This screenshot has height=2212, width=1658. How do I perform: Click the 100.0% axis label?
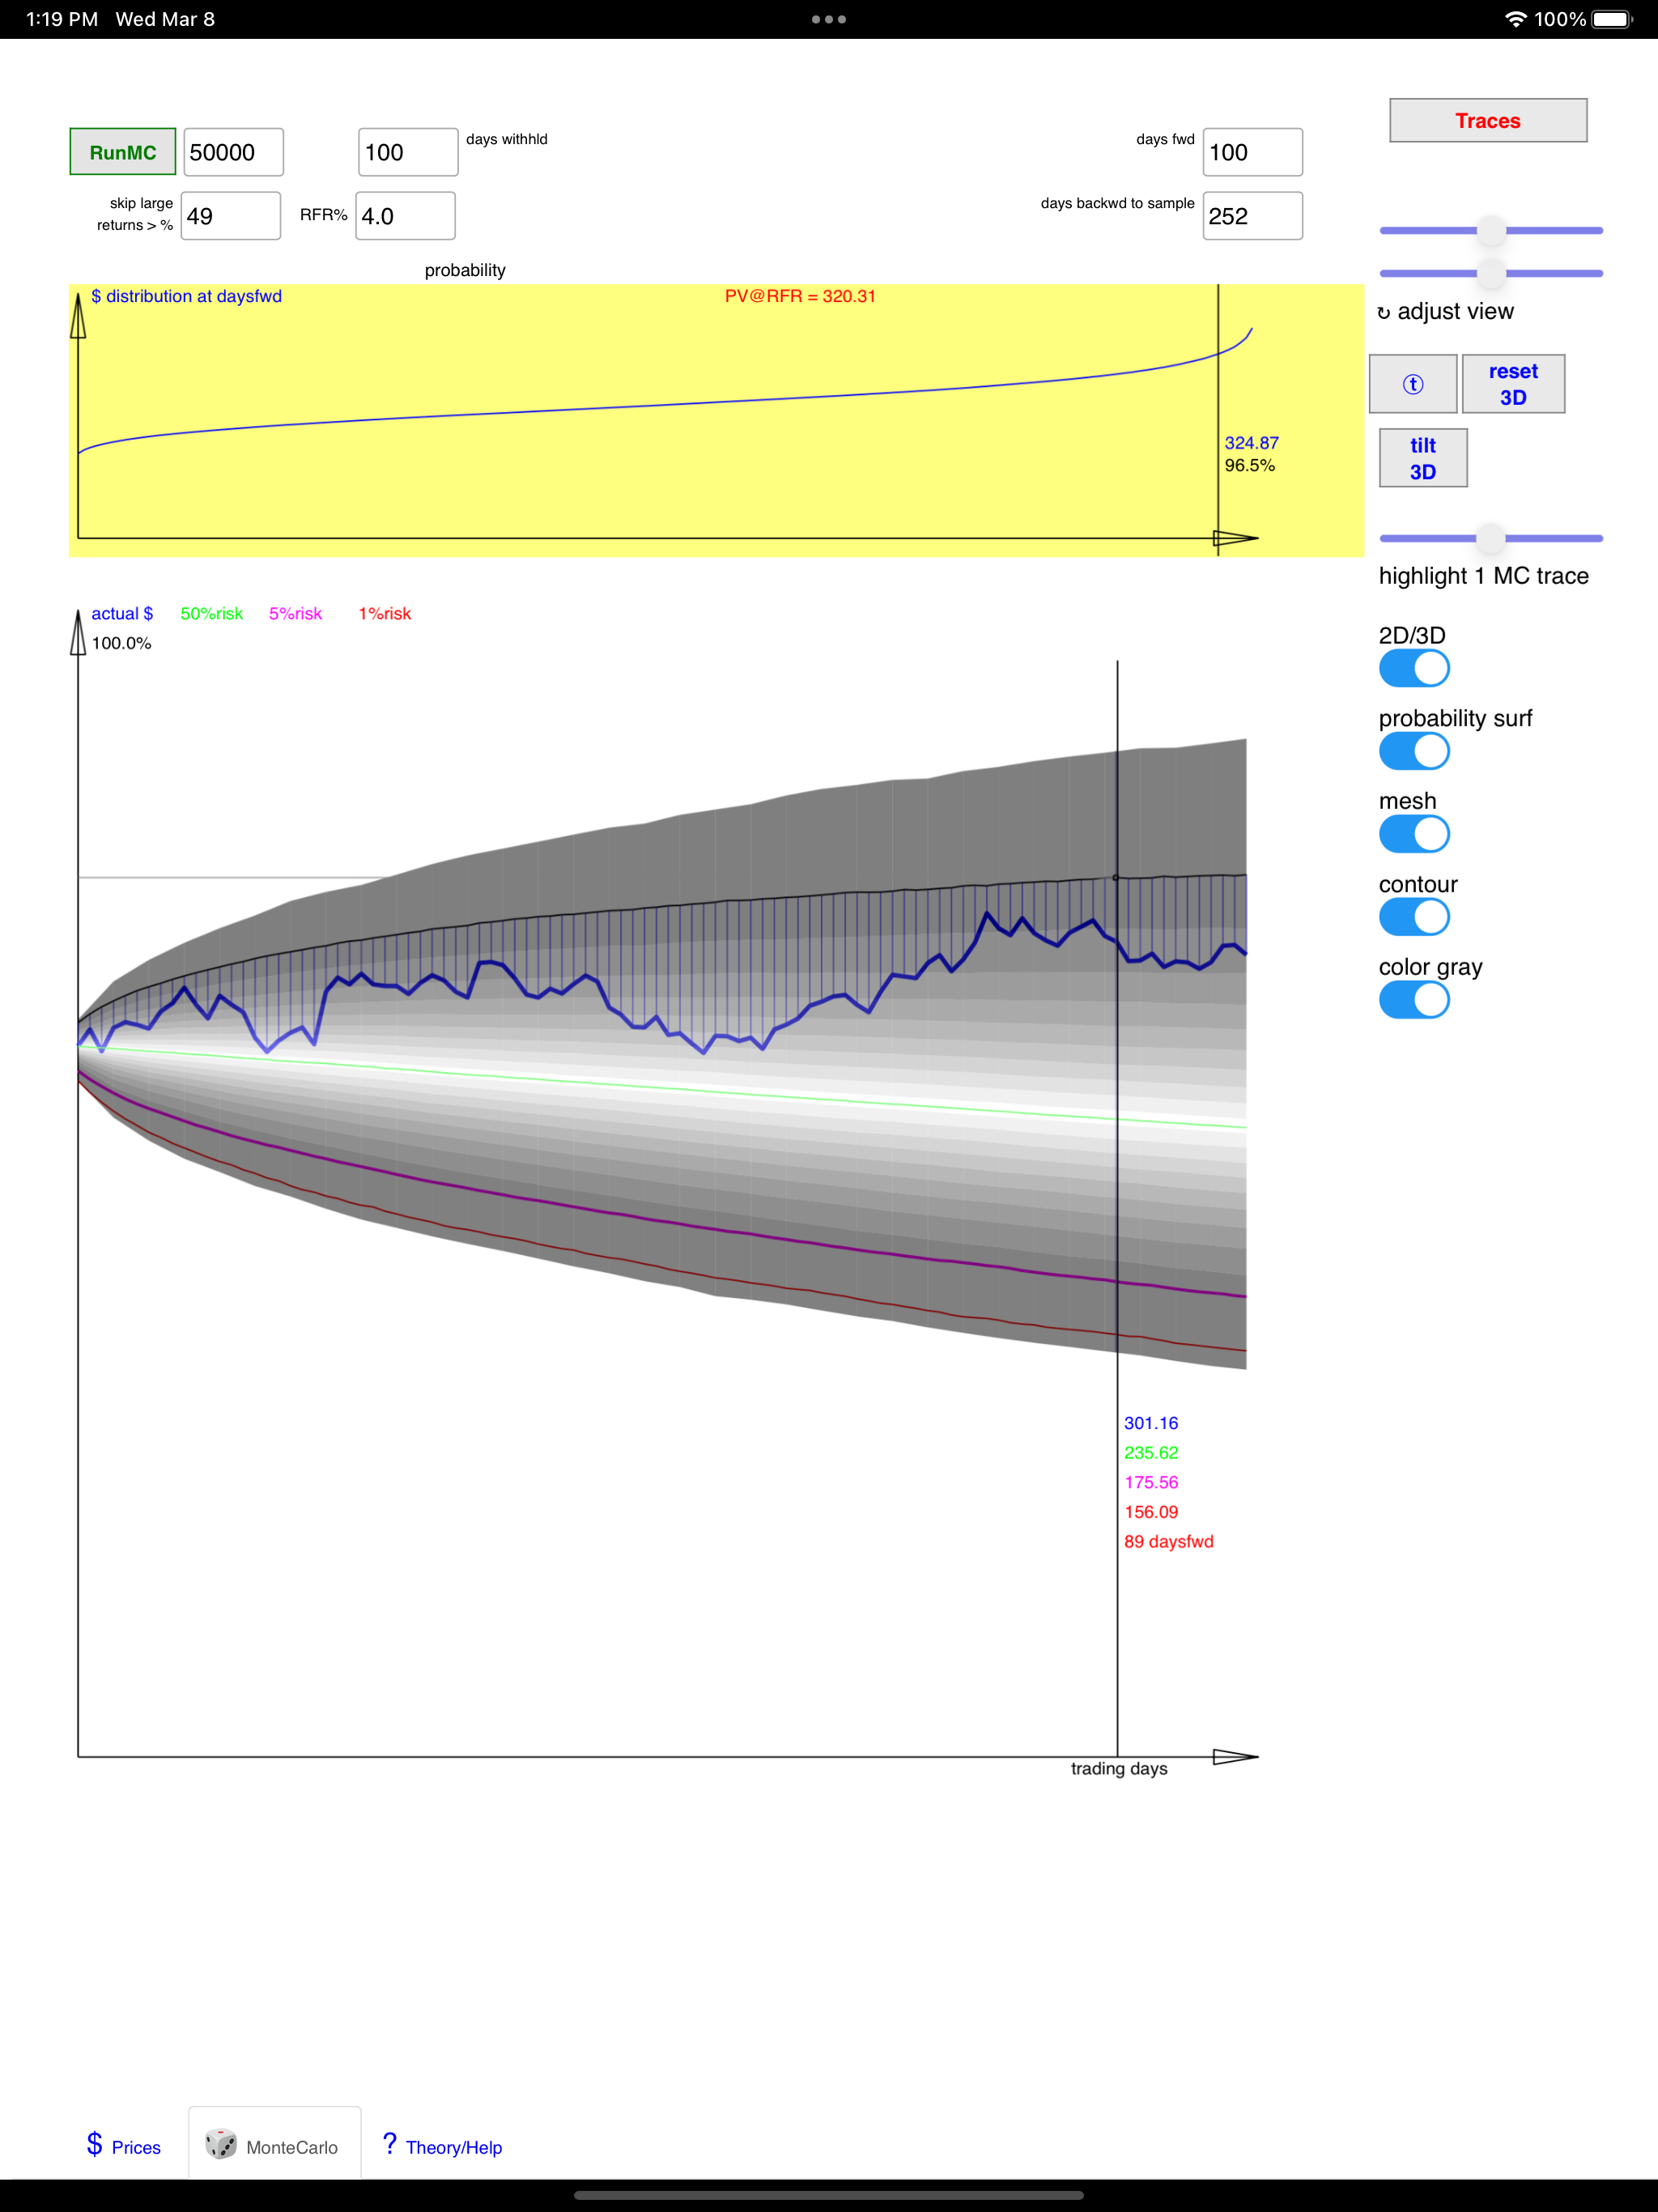point(122,643)
